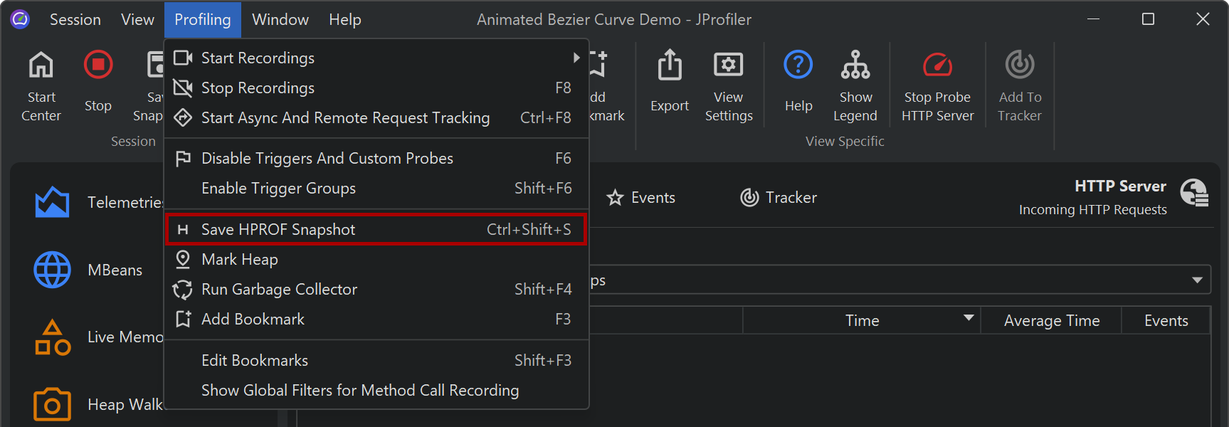Open the dropdown above the table
This screenshot has width=1229, height=427.
[x=1197, y=280]
